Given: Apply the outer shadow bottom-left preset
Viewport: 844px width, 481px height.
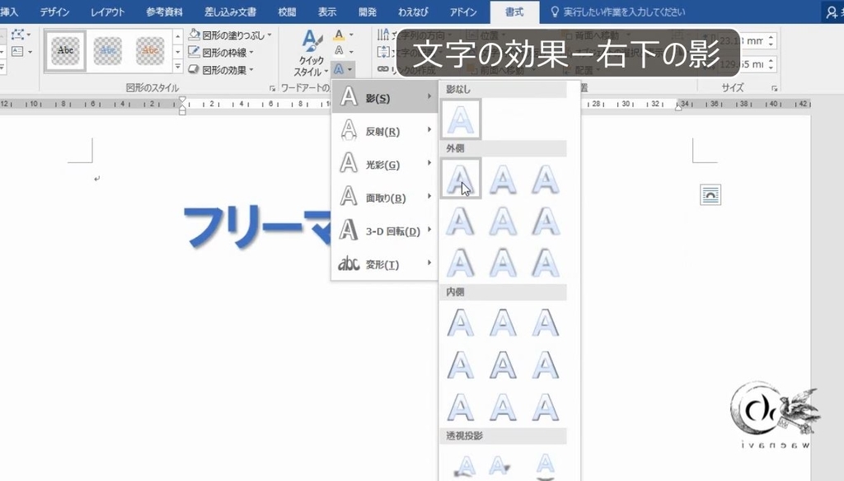Looking at the screenshot, I should click(546, 179).
